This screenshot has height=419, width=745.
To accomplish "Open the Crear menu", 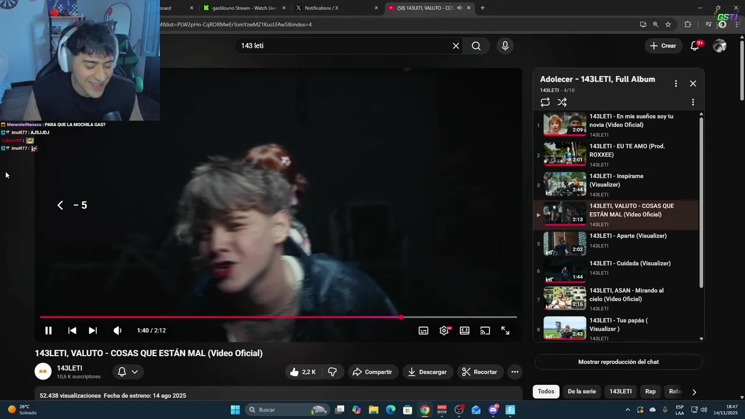I will pos(663,46).
